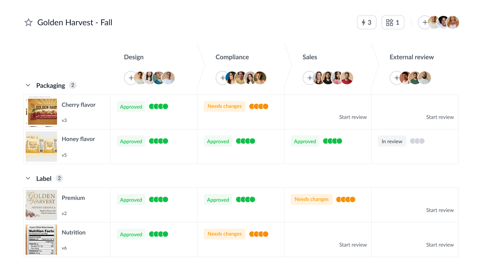Click the Honey flavor item name

tap(78, 139)
